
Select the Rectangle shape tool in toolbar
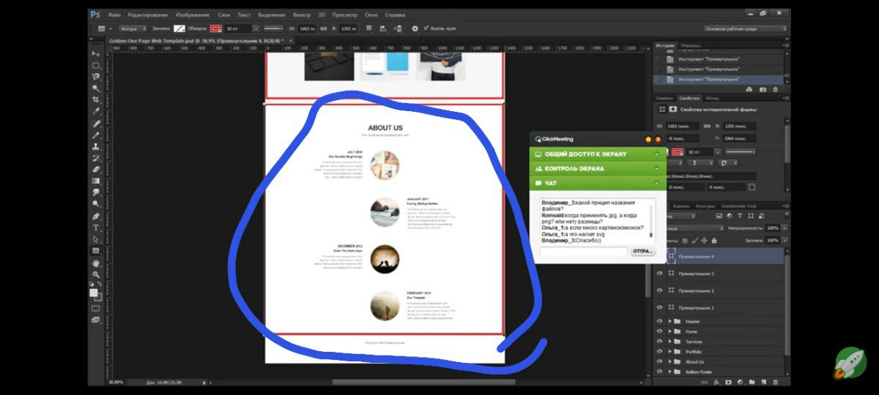coord(95,251)
